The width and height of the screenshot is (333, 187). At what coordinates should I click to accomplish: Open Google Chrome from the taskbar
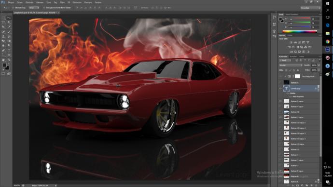click(x=328, y=41)
